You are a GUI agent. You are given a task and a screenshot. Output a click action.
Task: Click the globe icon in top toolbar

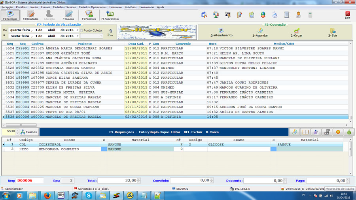[x=263, y=15]
